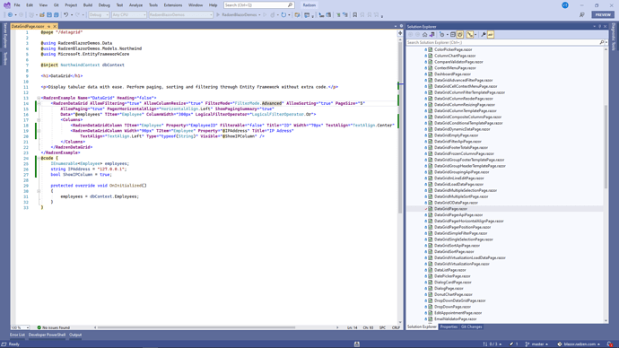
Task: Open the Extensions menu
Action: (x=173, y=5)
